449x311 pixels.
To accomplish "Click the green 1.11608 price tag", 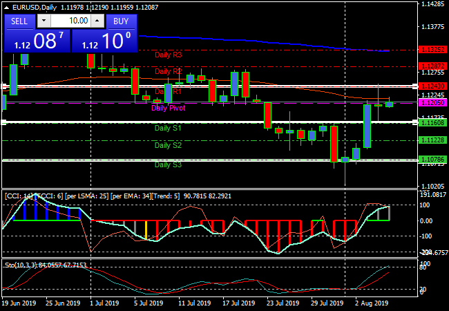I will [432, 123].
